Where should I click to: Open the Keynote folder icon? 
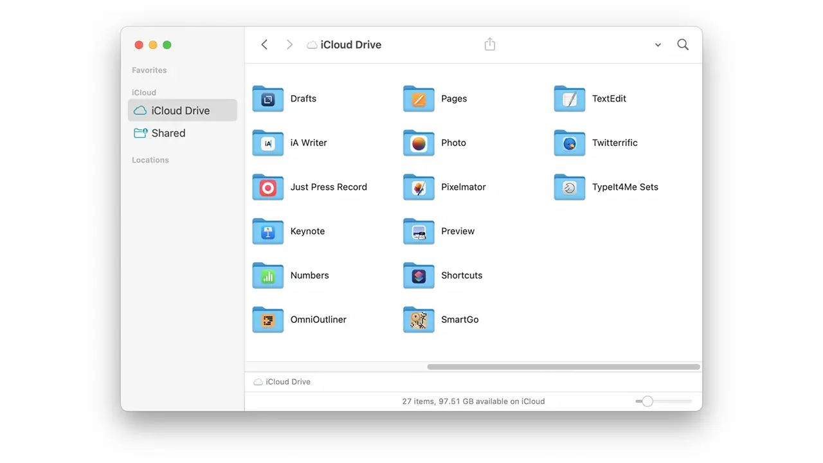coord(268,232)
